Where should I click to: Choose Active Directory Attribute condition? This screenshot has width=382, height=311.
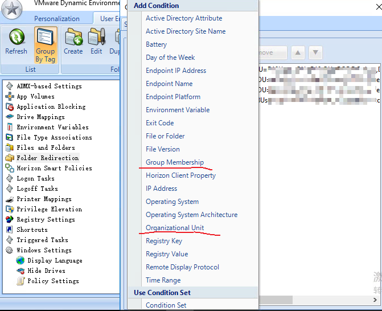(184, 18)
